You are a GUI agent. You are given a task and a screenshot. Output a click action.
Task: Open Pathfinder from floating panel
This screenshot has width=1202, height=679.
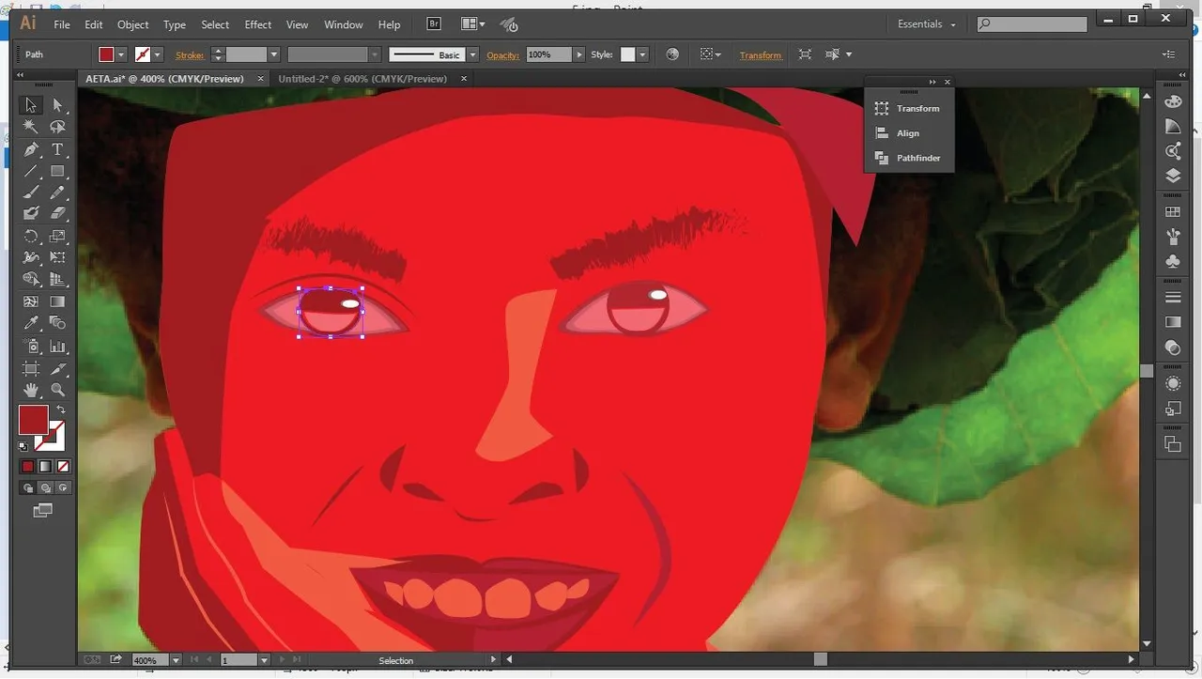coord(908,158)
